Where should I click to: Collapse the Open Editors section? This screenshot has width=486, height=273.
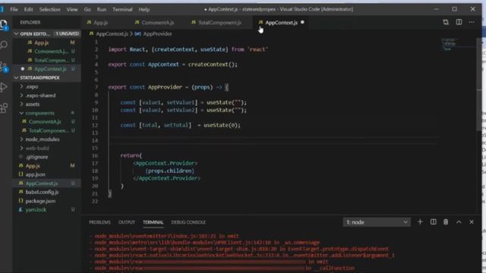(46, 33)
